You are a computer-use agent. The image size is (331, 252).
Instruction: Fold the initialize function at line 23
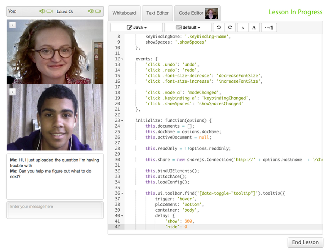tap(122, 121)
